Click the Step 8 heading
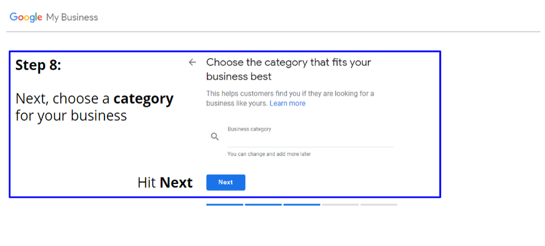545x246 pixels. (x=38, y=65)
